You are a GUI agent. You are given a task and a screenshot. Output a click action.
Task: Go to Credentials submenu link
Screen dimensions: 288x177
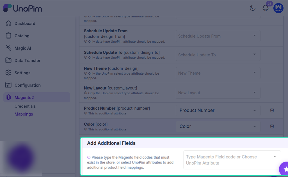coord(25,106)
